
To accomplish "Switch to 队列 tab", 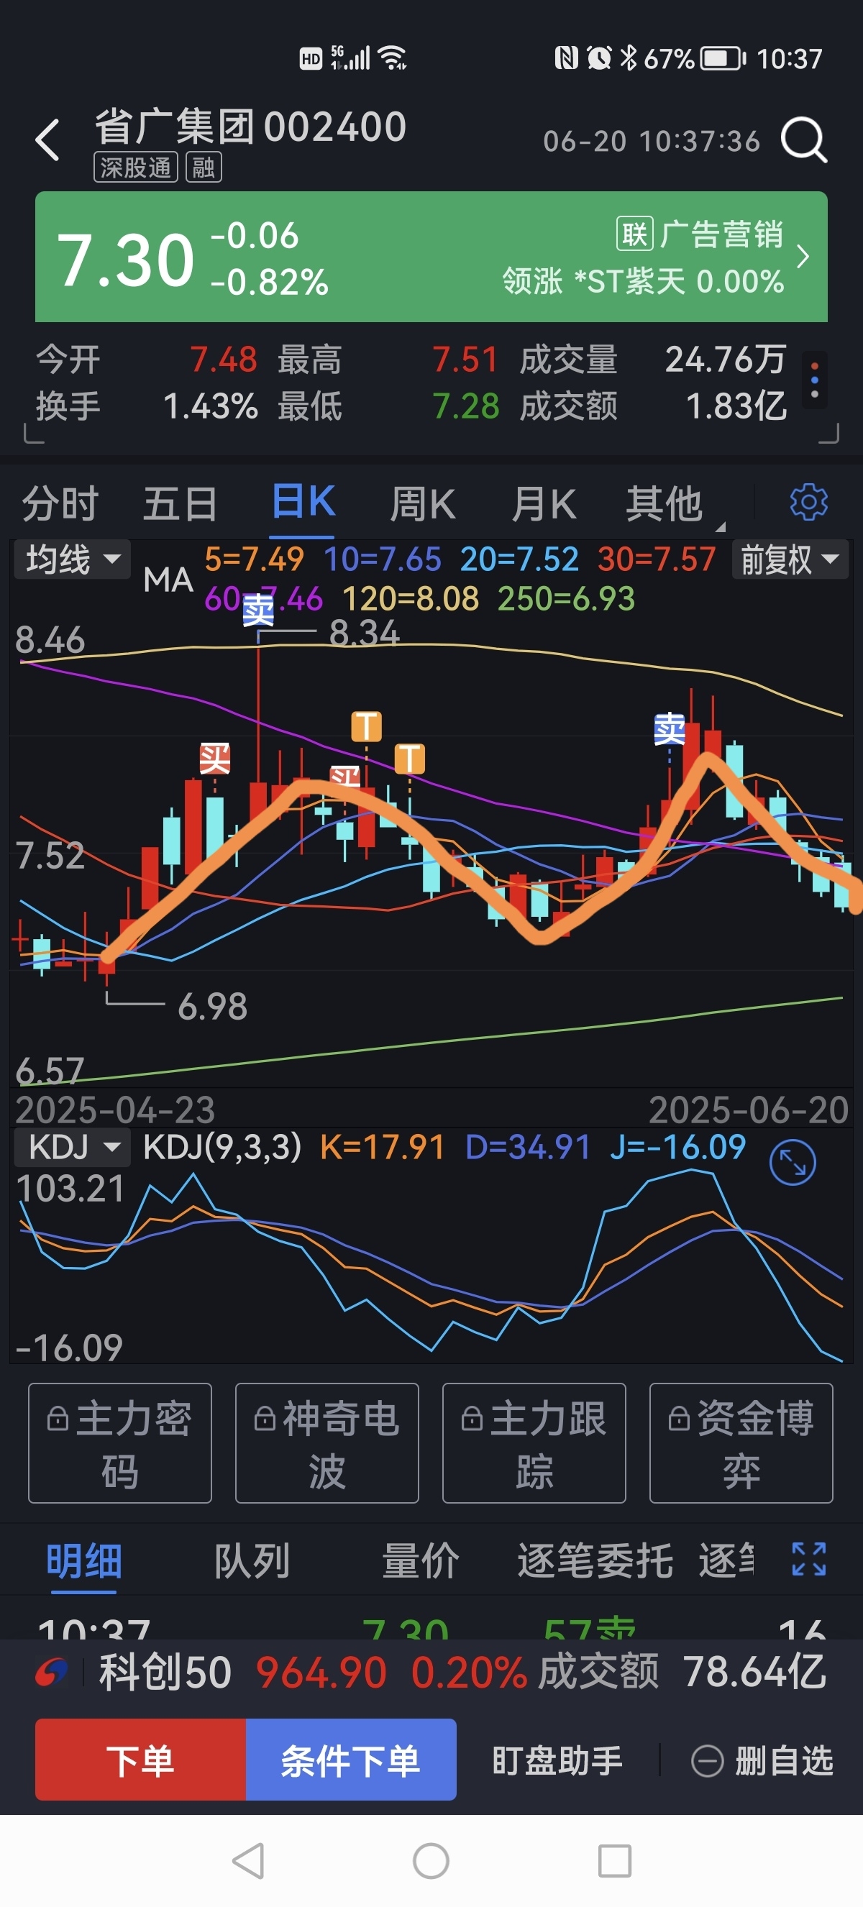I will [x=252, y=1560].
